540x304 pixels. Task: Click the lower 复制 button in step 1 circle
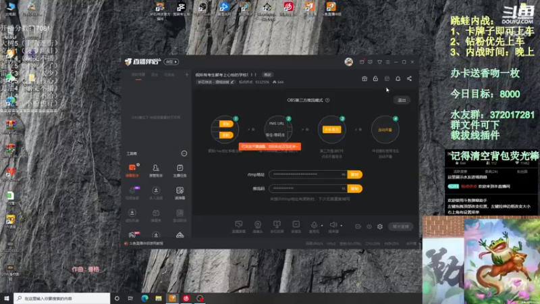[x=226, y=135]
